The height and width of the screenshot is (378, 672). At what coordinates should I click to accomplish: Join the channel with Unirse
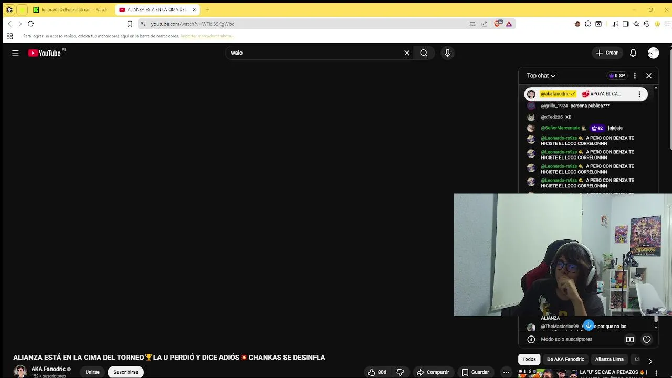92,372
